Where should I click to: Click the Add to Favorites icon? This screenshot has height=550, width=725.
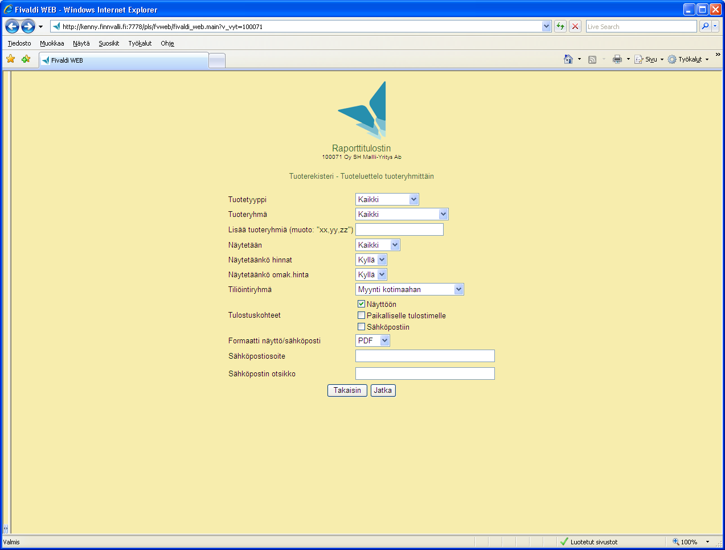26,59
